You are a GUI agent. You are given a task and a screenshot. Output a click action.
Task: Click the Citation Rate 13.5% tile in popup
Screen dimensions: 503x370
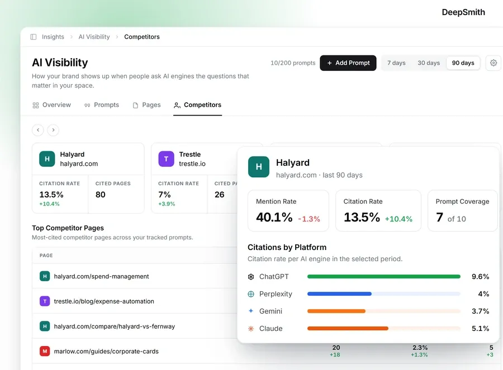[x=378, y=210]
